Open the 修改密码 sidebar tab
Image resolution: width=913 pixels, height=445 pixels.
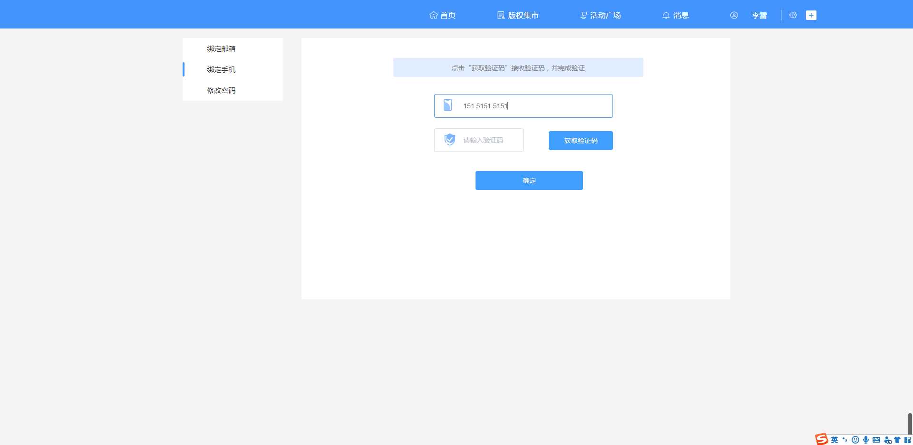[221, 90]
